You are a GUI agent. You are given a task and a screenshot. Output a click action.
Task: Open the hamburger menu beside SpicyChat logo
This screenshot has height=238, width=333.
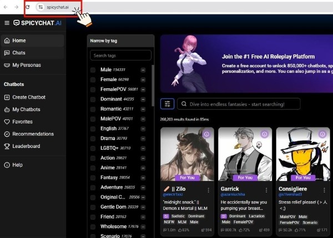(x=7, y=23)
